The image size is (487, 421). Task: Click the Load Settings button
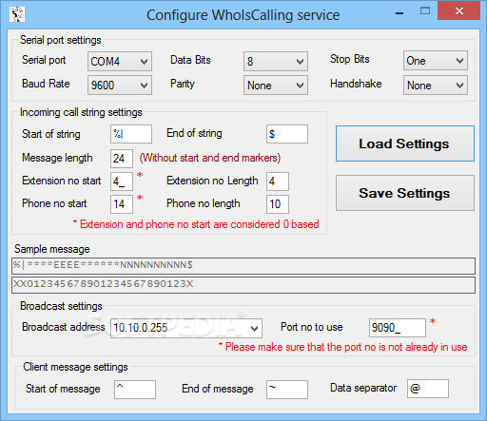(405, 144)
